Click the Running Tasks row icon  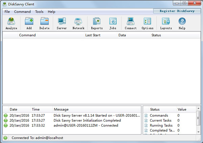(146, 125)
